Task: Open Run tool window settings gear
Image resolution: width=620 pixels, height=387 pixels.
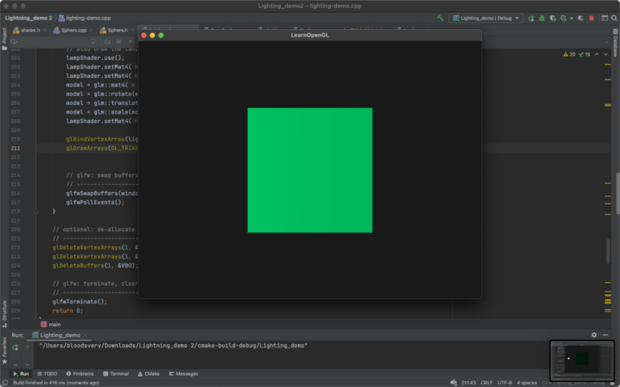Action: point(594,335)
